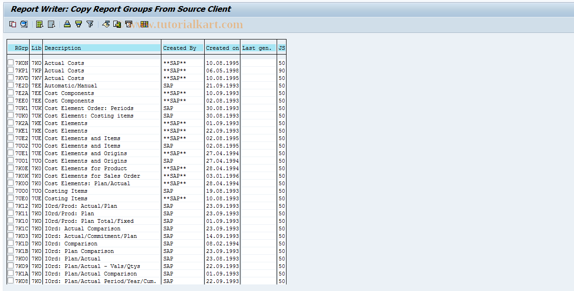Open the Choose Detail magnifier icon
This screenshot has width=574, height=291.
coord(24,24)
